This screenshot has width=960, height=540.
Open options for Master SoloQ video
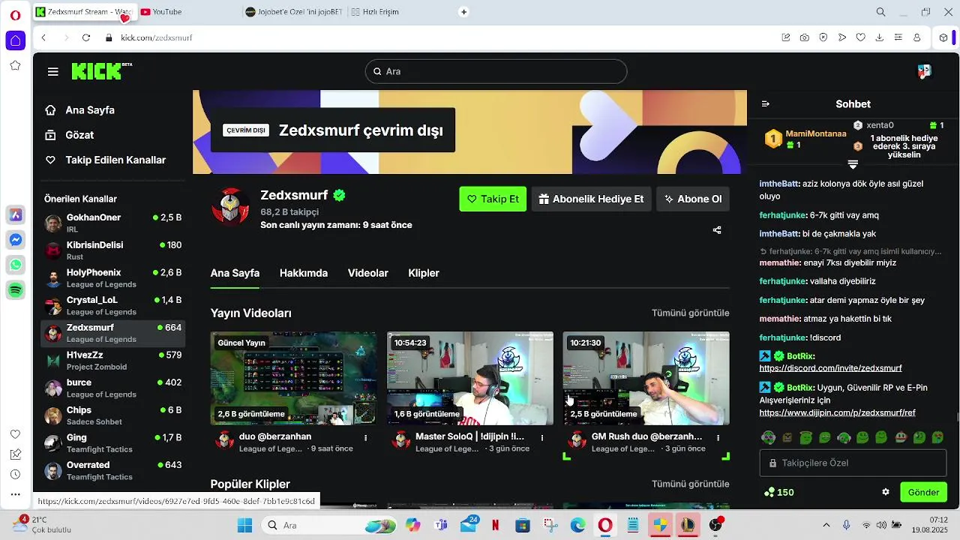(x=542, y=437)
